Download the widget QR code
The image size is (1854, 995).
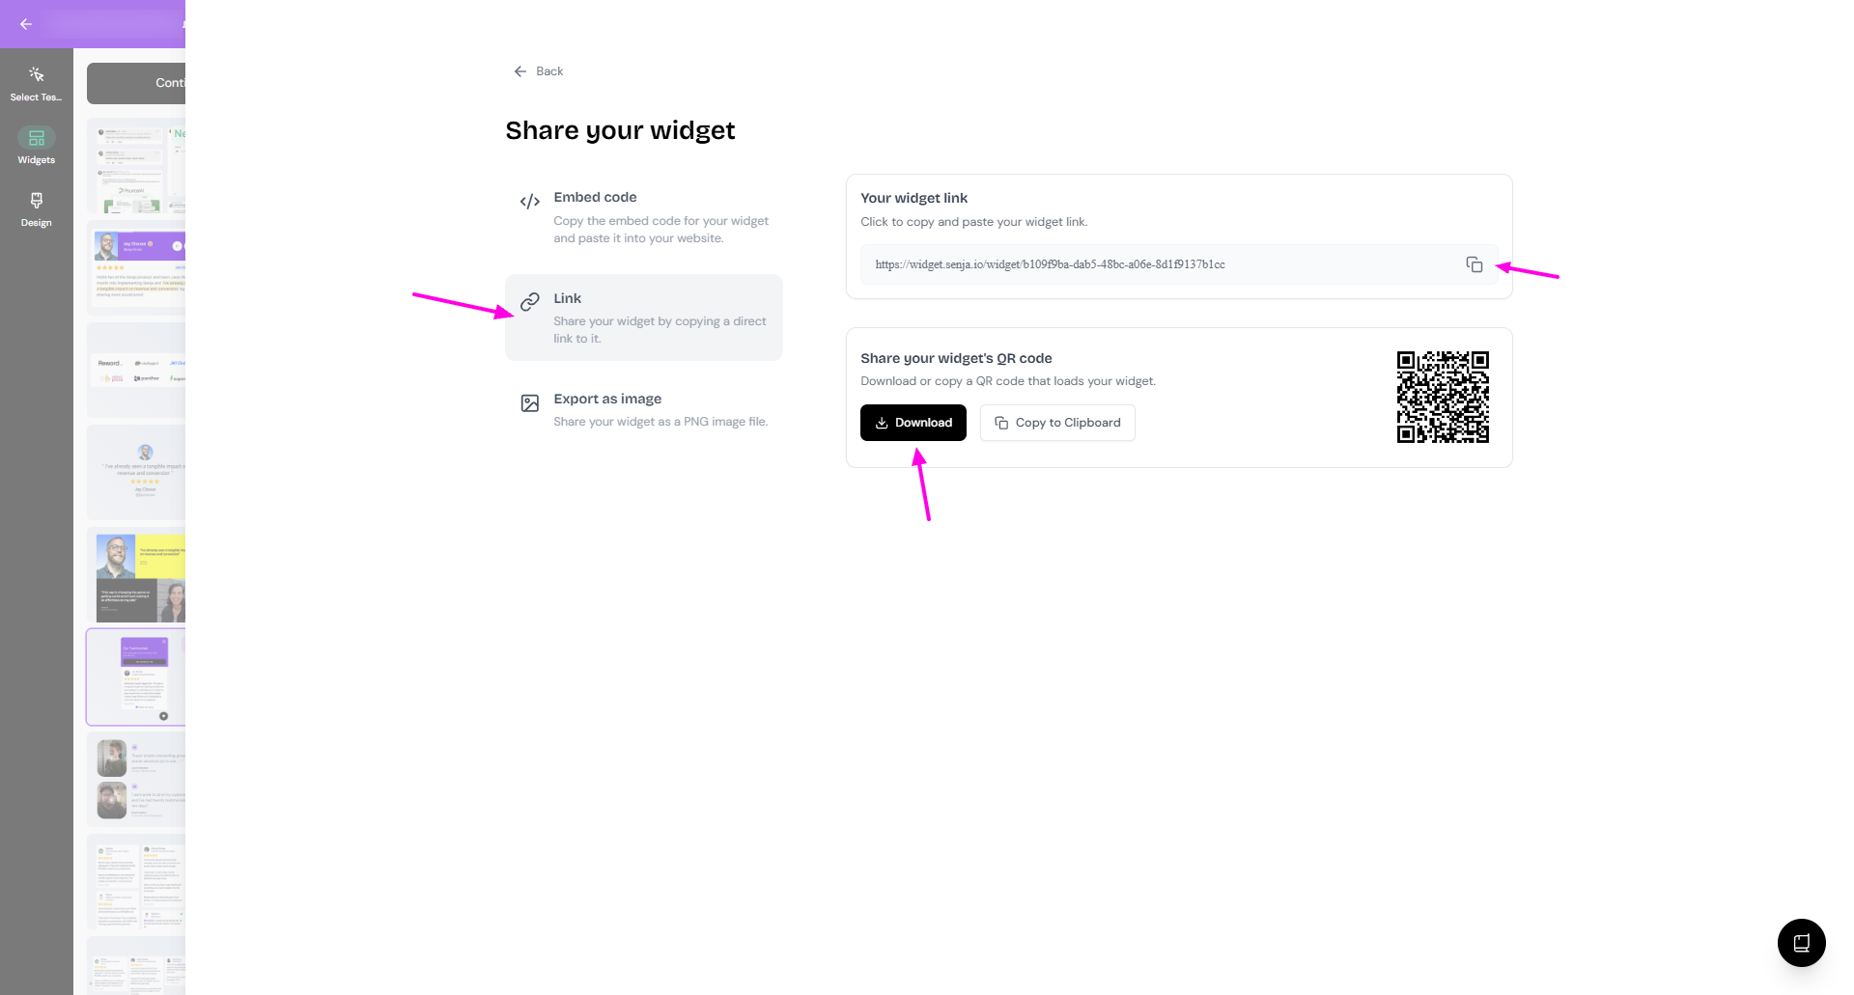pos(913,423)
